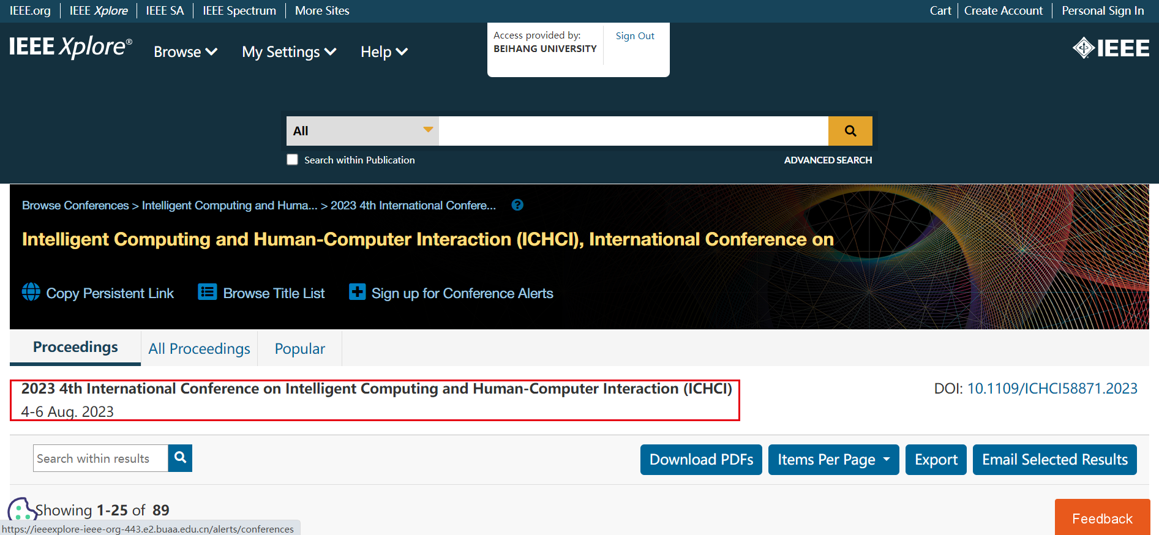Open IEEE Spectrum top link
Screen dimensions: 1159x535
click(x=239, y=10)
